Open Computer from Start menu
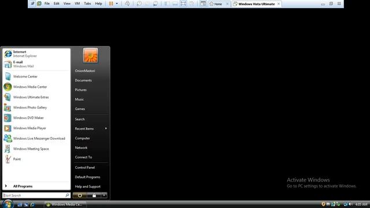Image resolution: width=370 pixels, height=208 pixels. pos(82,138)
